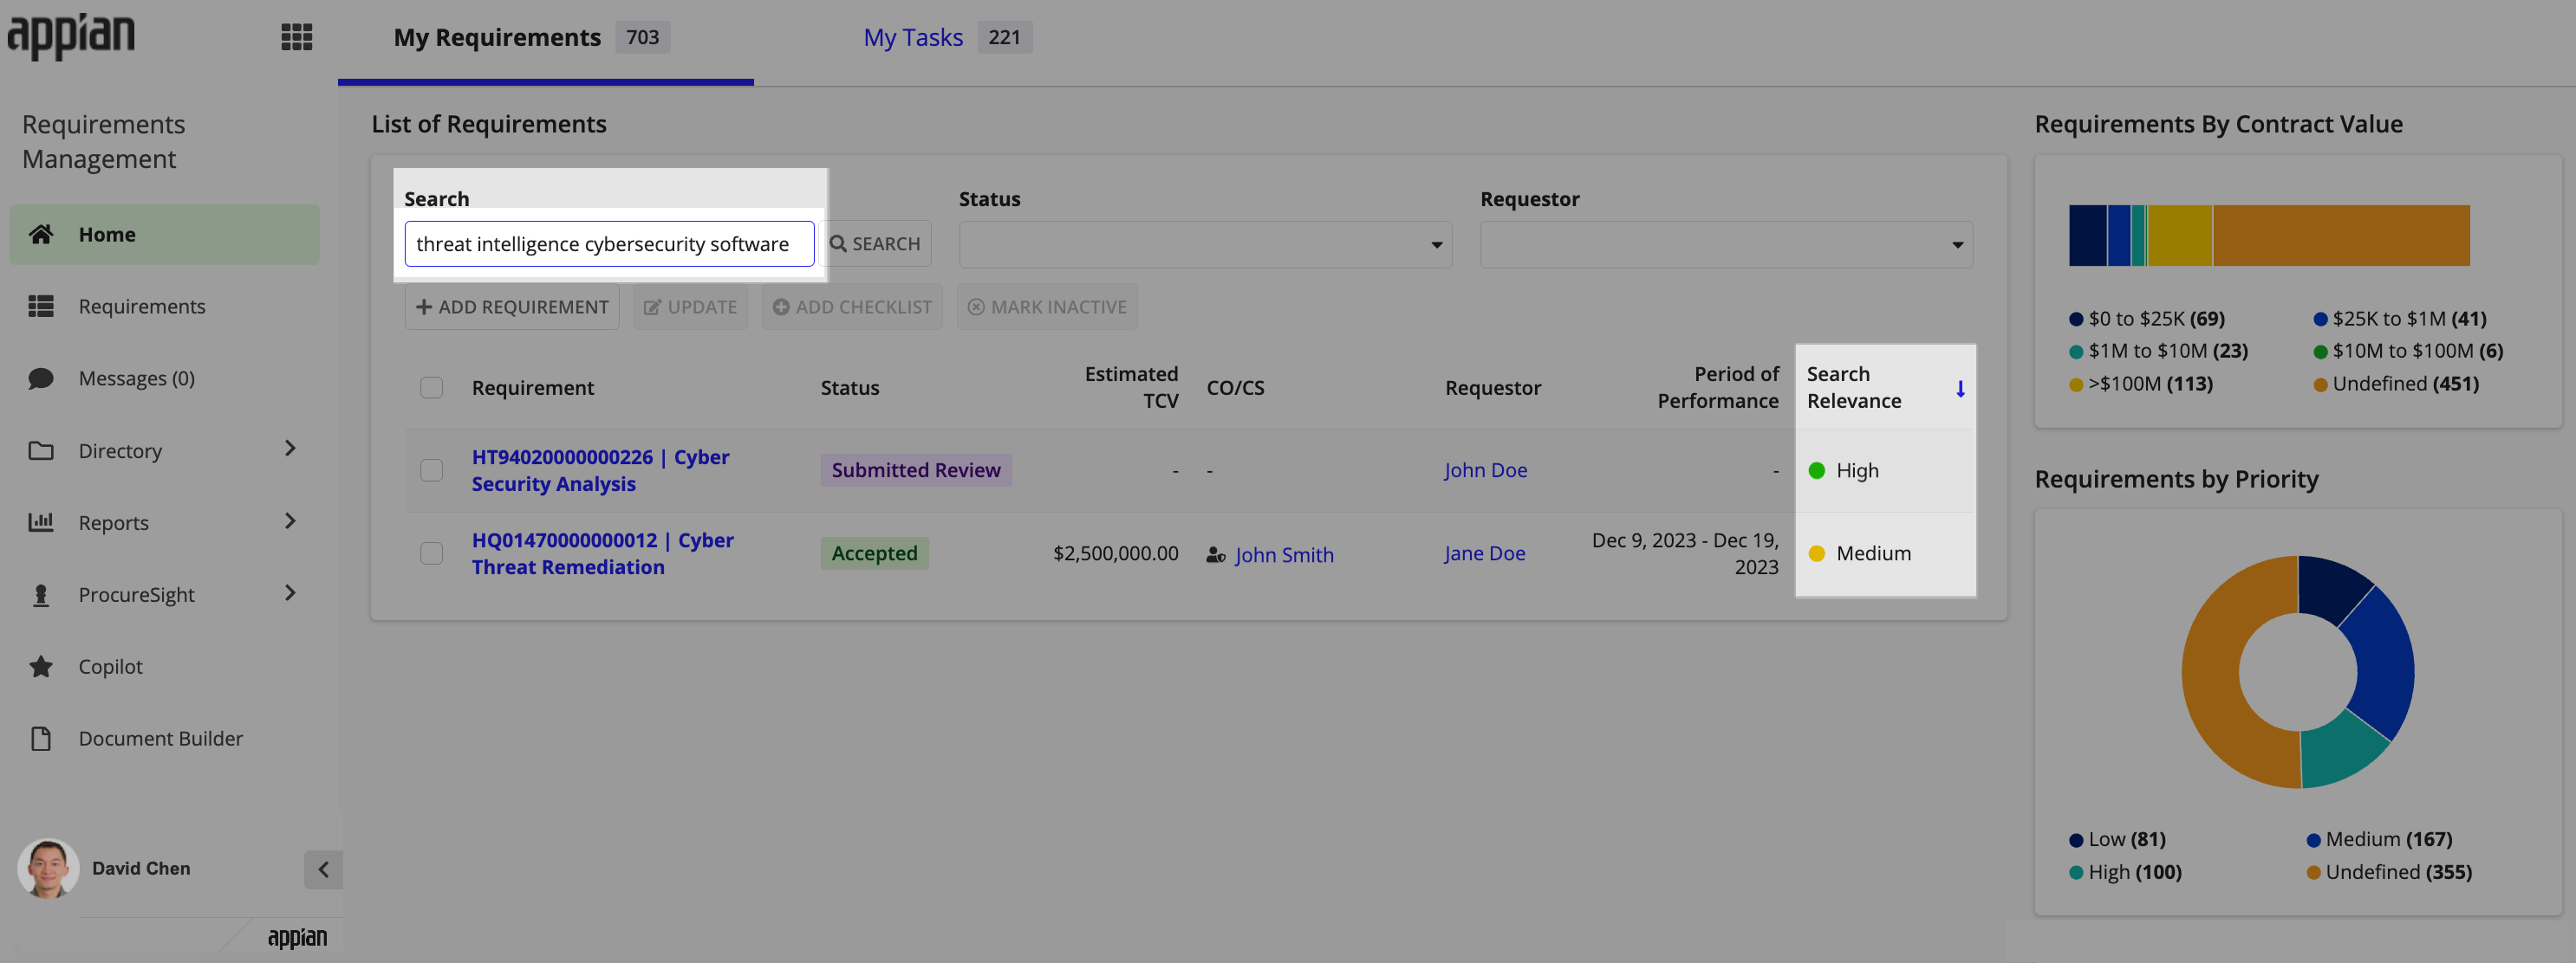This screenshot has height=963, width=2576.
Task: Click the Search Relevance column header
Action: (x=1854, y=388)
